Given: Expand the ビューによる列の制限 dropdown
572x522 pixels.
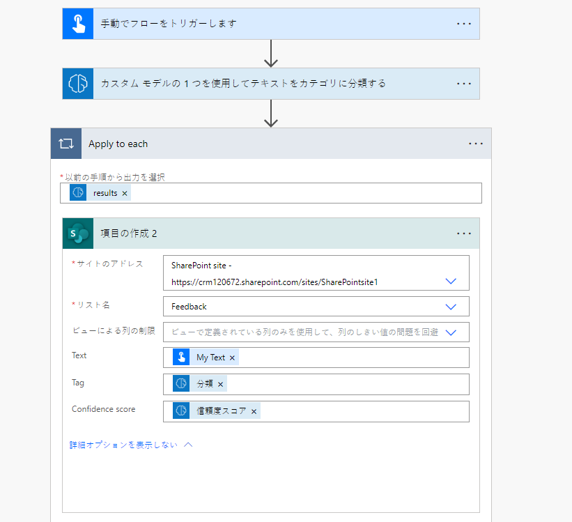Looking at the screenshot, I should point(451,332).
